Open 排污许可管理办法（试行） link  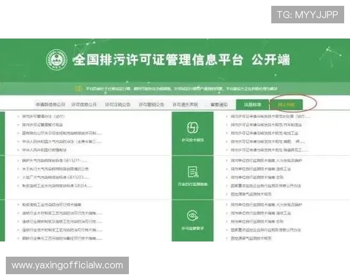click(x=43, y=116)
